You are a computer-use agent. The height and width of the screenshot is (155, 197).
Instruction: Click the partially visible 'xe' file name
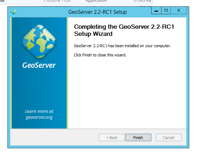coord(2,1)
